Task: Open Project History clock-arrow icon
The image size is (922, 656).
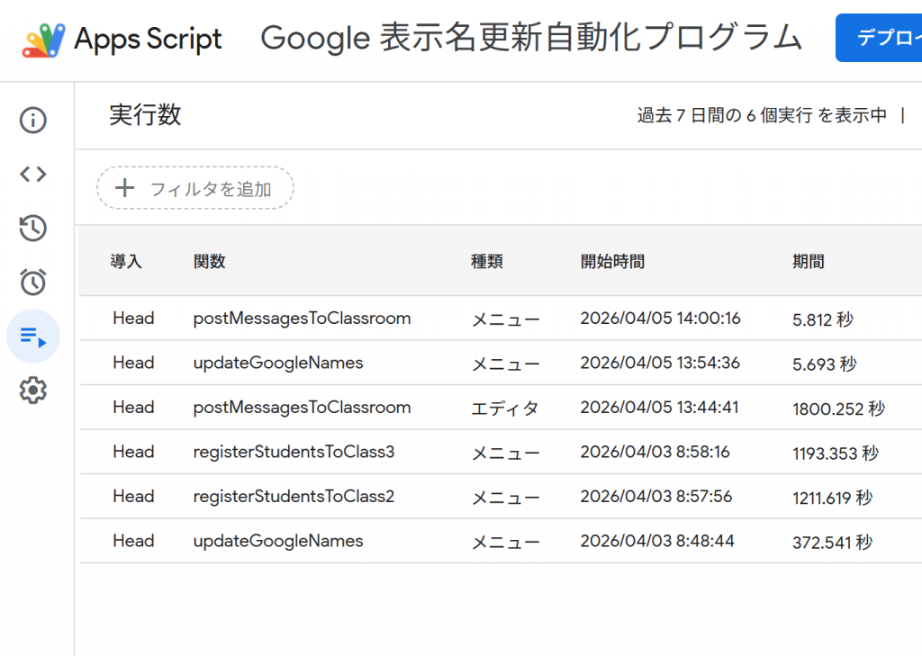Action: click(x=33, y=229)
